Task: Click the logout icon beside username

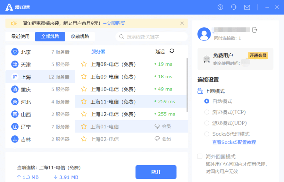Action: point(255,30)
